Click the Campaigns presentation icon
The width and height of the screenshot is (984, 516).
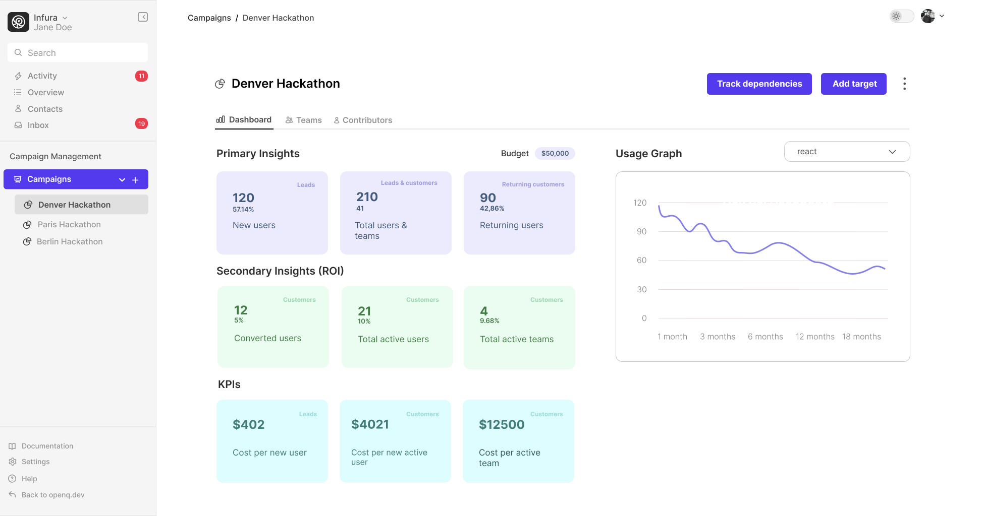[x=18, y=179]
